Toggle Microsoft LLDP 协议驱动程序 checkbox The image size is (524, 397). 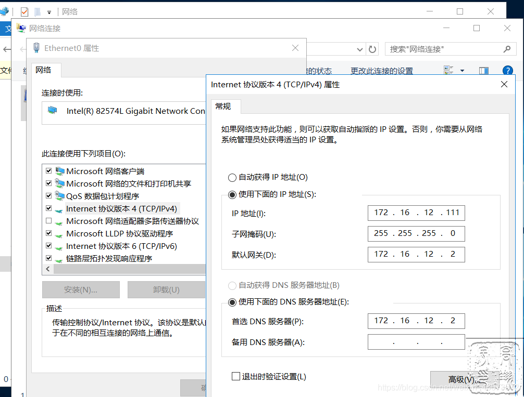coord(49,233)
